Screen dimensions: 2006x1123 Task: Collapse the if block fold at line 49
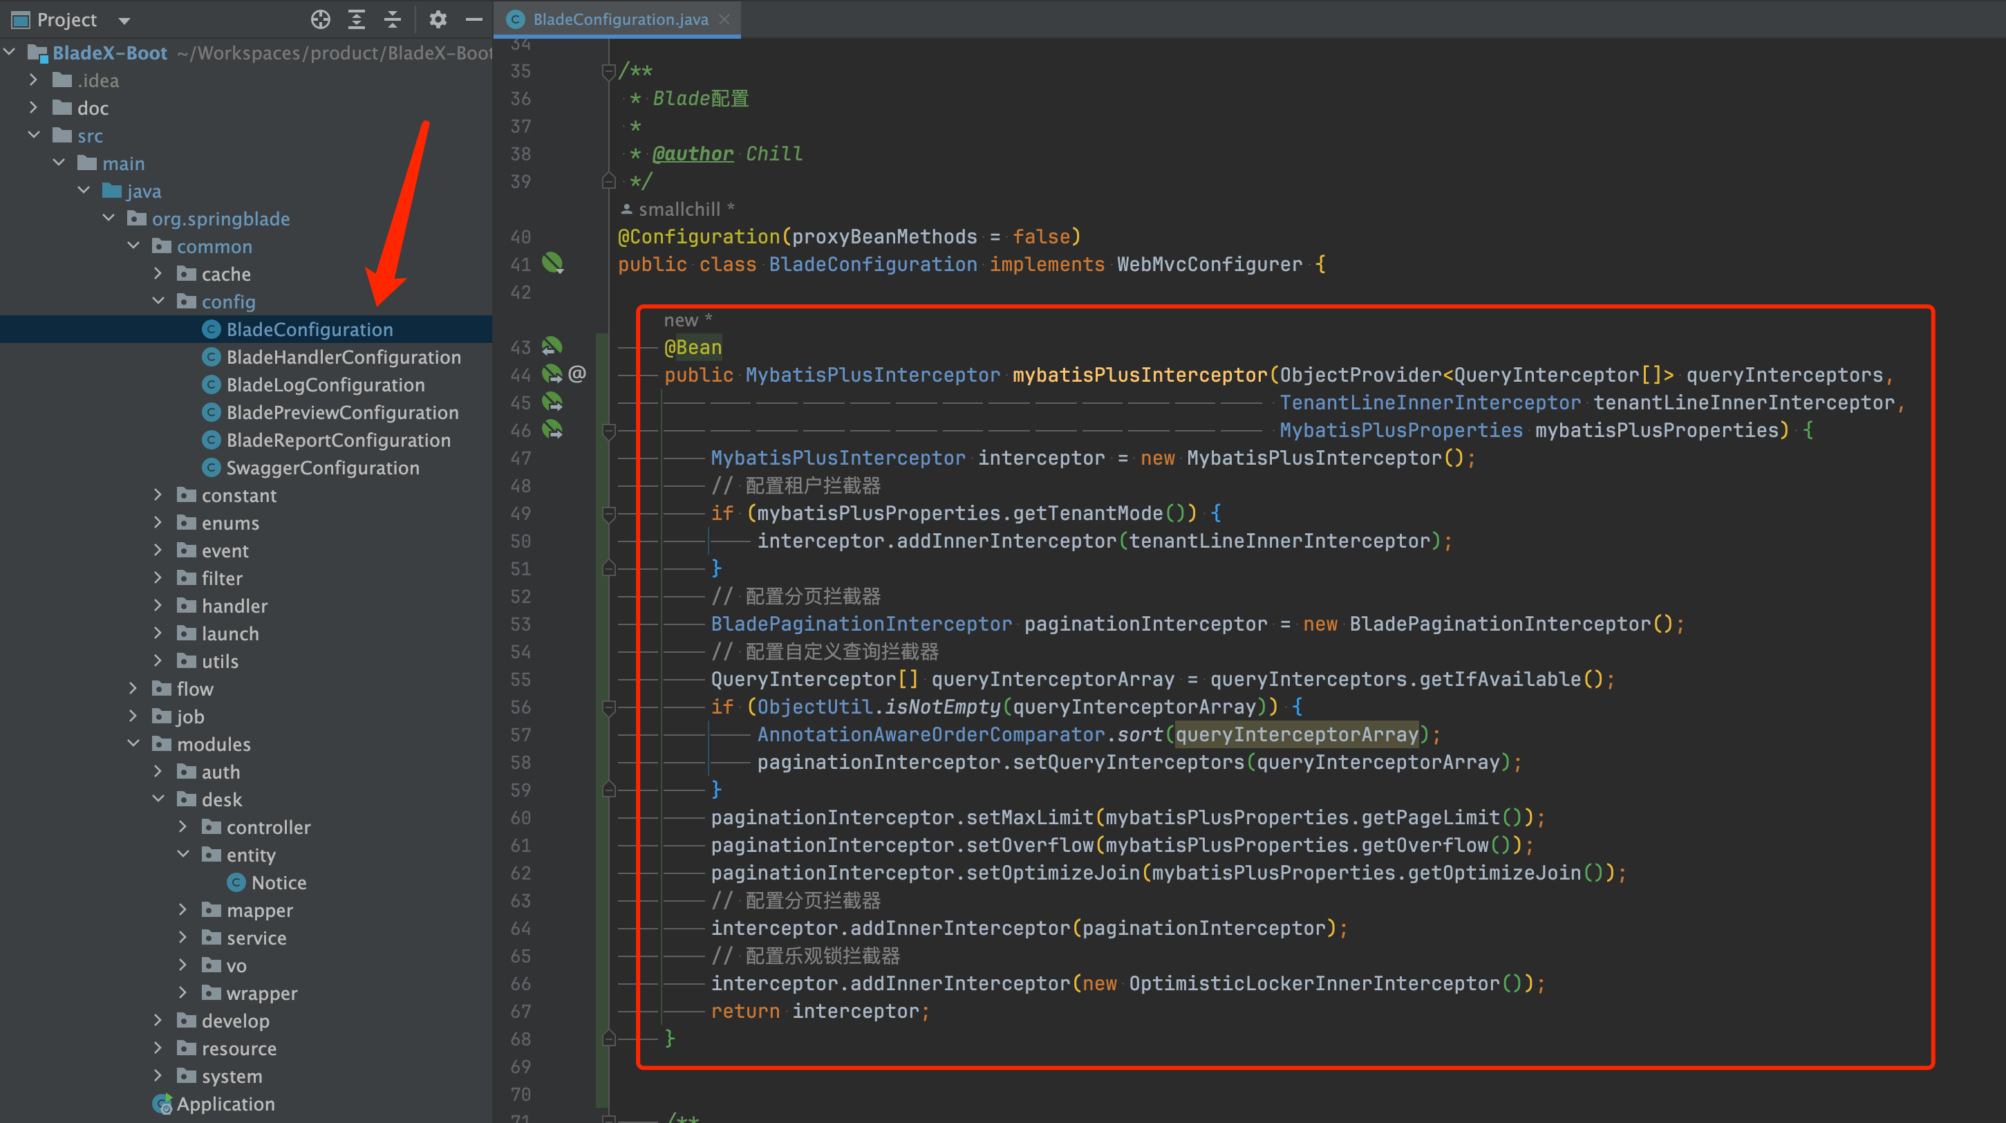click(609, 514)
